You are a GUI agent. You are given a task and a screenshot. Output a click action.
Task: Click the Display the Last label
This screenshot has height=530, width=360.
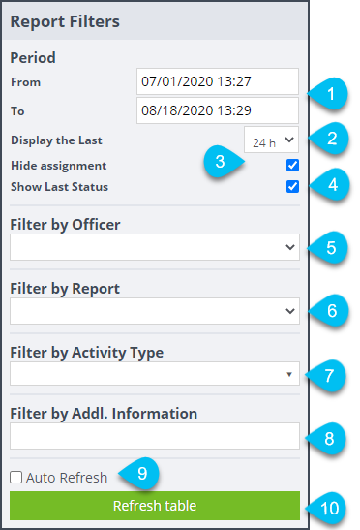click(56, 140)
